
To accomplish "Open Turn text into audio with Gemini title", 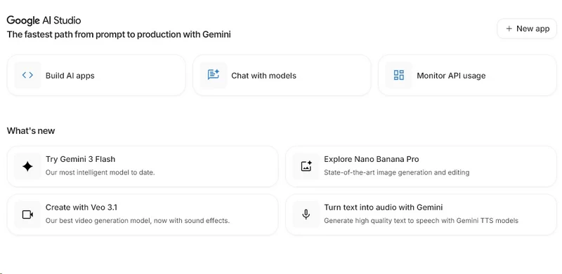I will pyautogui.click(x=384, y=207).
